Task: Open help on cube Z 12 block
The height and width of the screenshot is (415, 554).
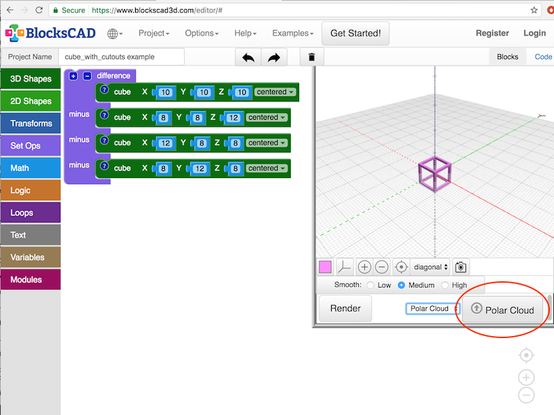Action: (105, 115)
